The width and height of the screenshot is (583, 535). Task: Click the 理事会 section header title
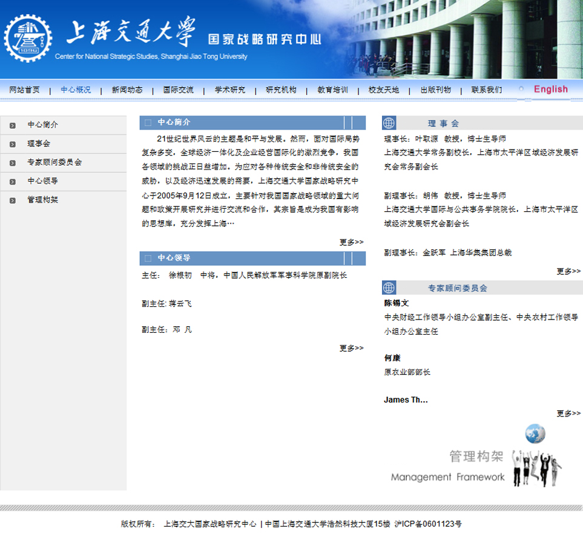pyautogui.click(x=443, y=123)
